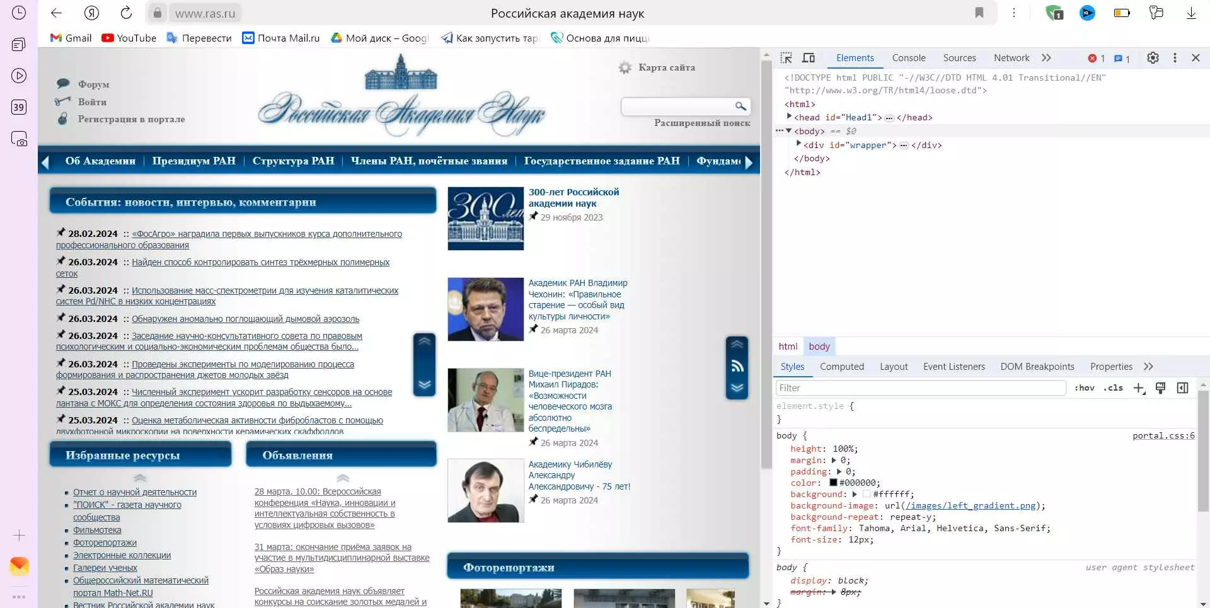Open browser downloads icon
1210x608 pixels.
coord(1191,13)
